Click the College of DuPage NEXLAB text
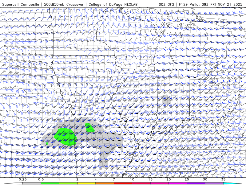 113,4
